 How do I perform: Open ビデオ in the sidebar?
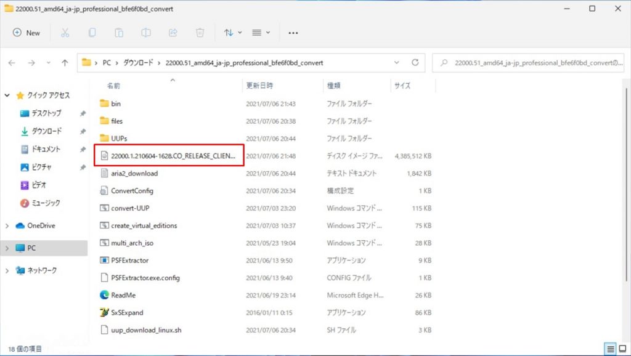coord(39,185)
